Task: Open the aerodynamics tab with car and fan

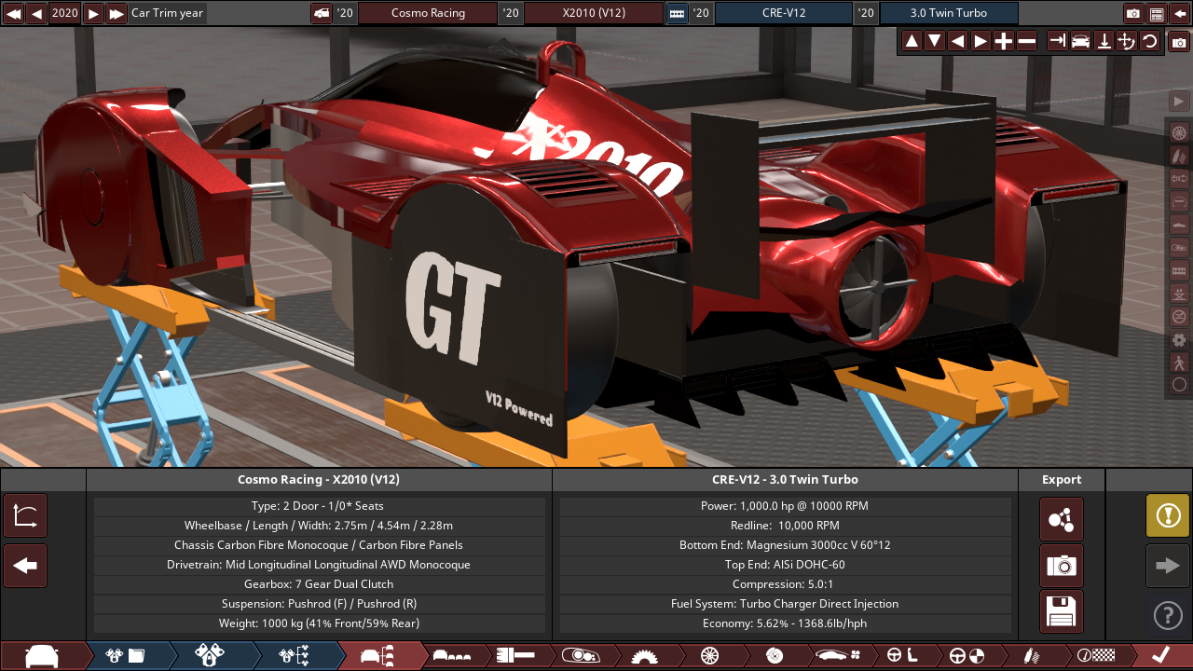Action: coord(838,655)
